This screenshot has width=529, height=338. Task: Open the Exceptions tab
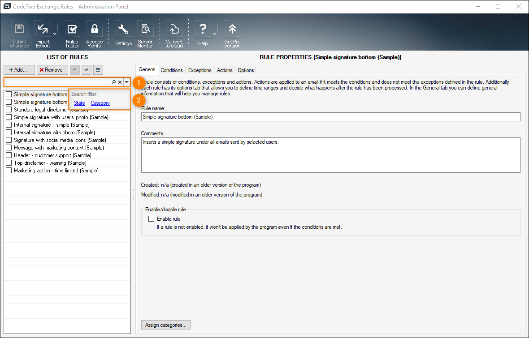[200, 70]
